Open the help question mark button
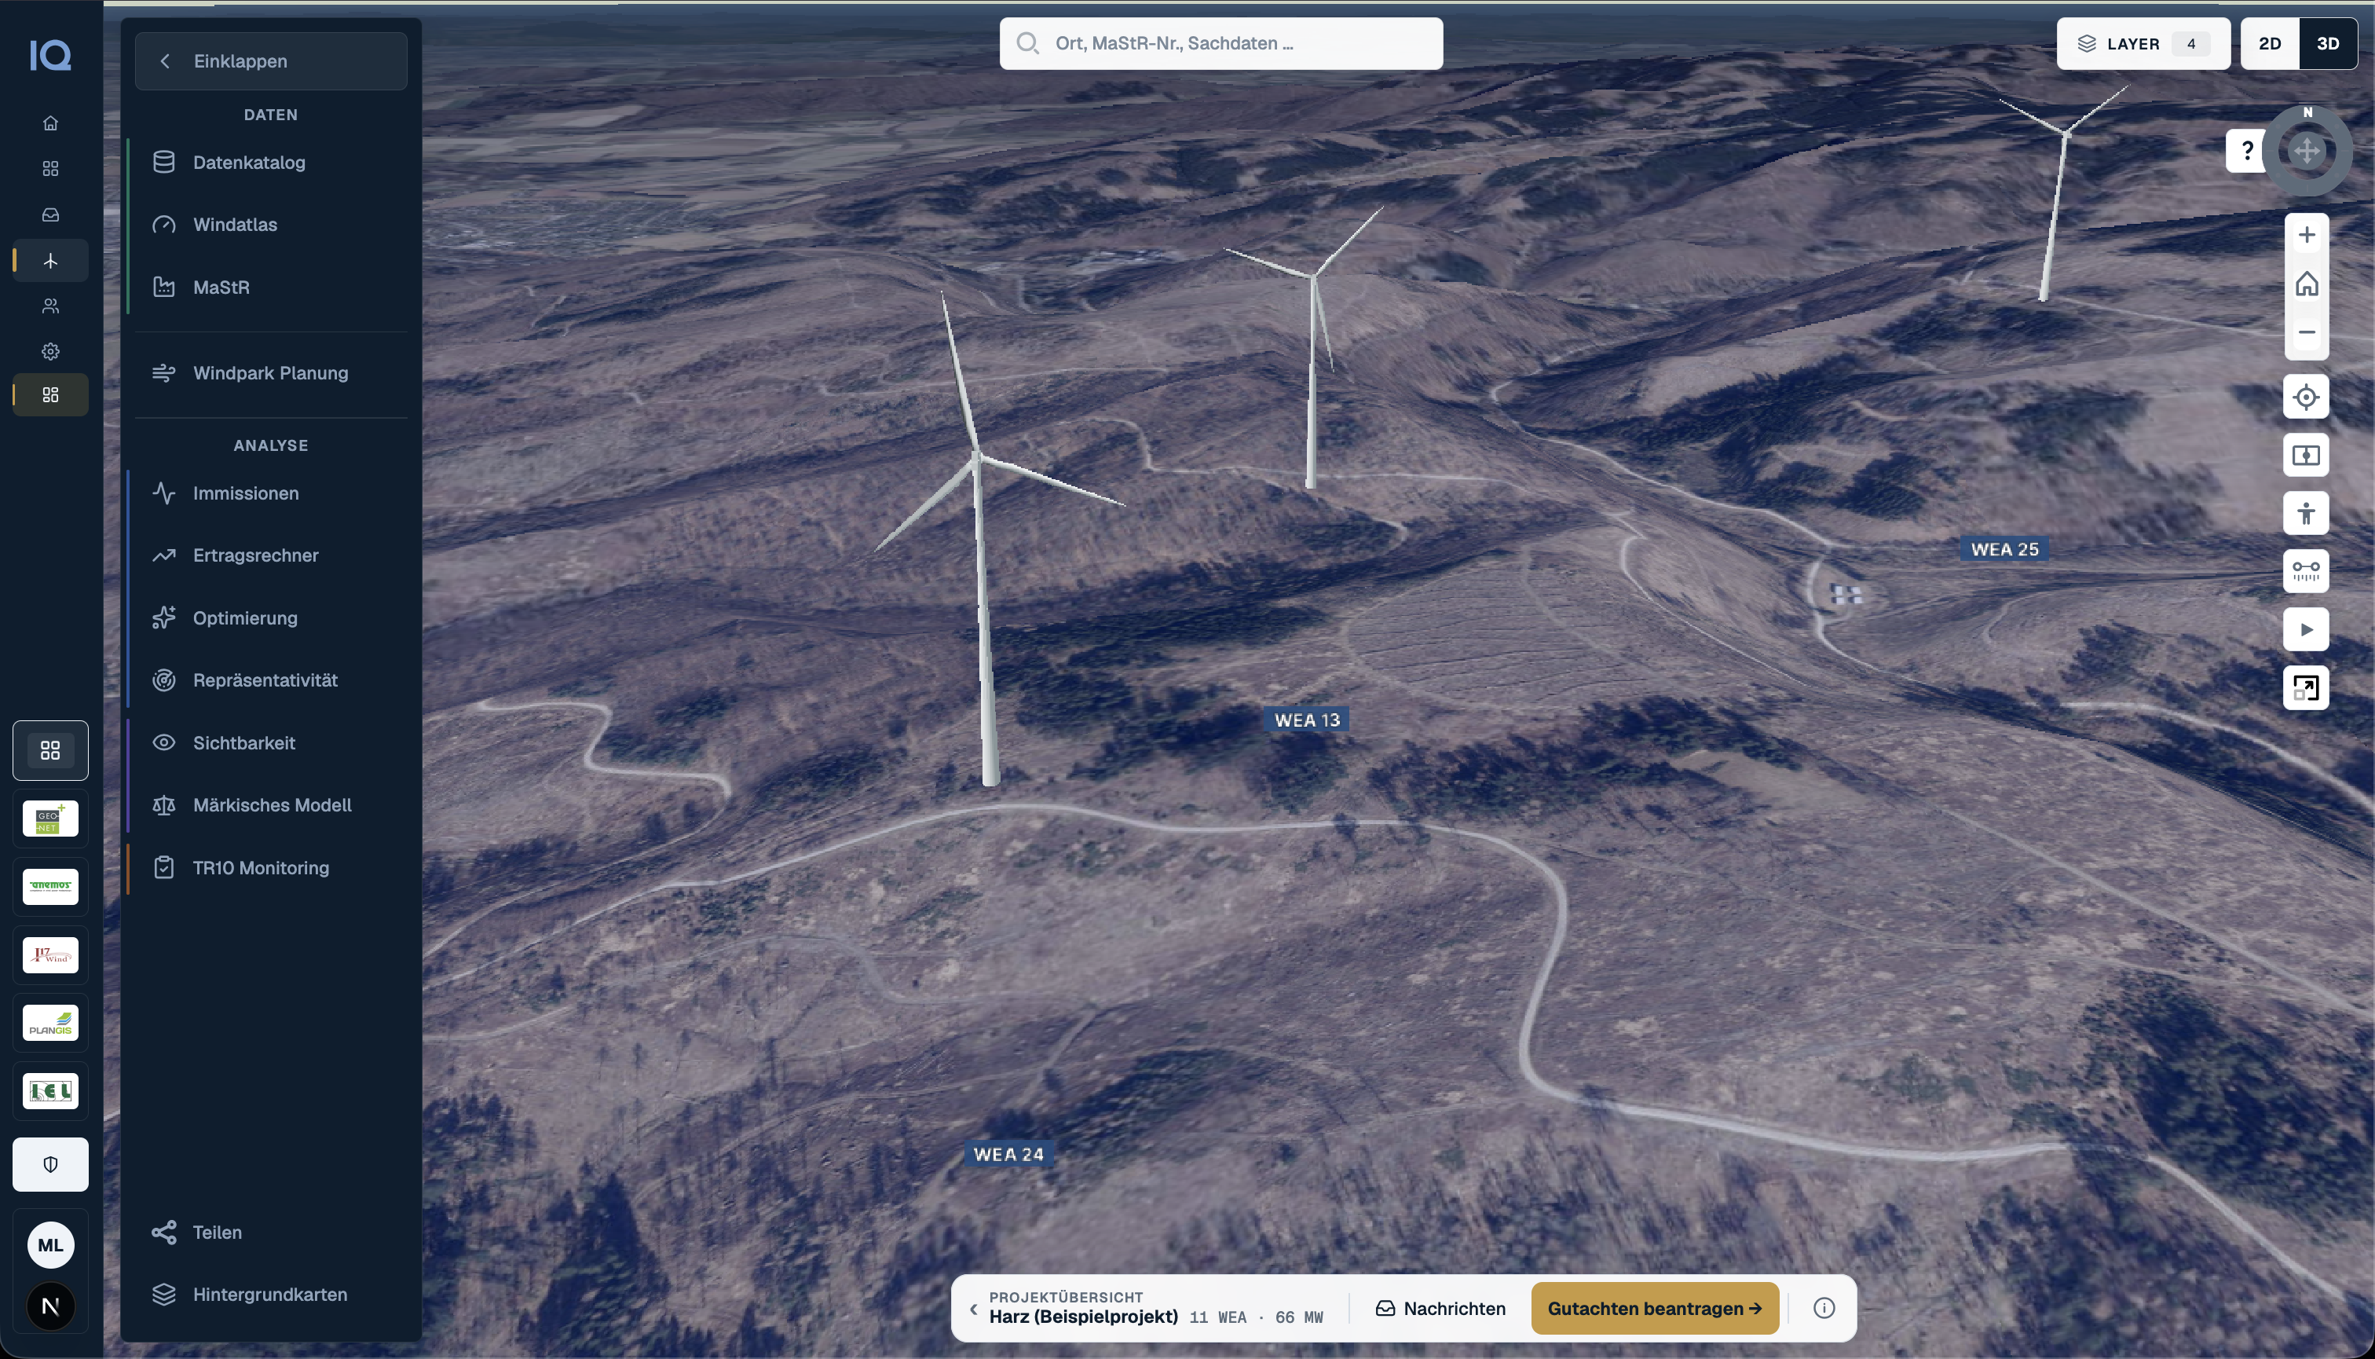Viewport: 2375px width, 1359px height. click(x=2247, y=150)
